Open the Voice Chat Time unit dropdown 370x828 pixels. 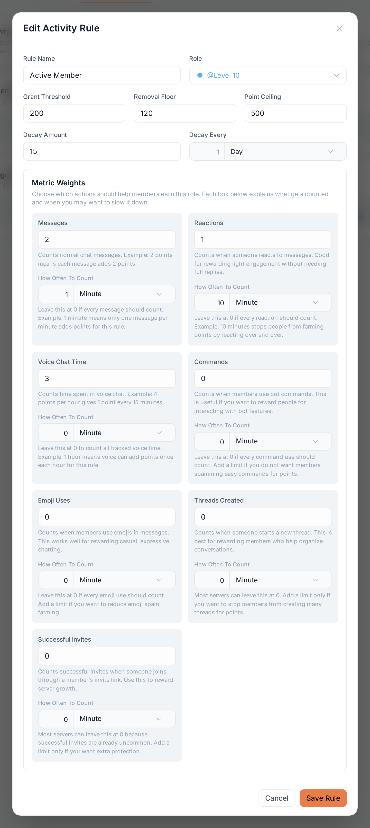(x=124, y=433)
